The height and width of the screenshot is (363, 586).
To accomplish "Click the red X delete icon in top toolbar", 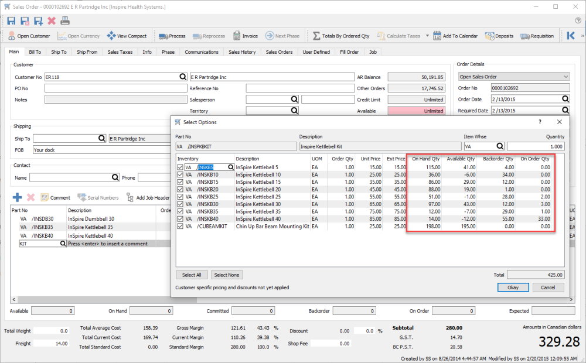I will [52, 20].
